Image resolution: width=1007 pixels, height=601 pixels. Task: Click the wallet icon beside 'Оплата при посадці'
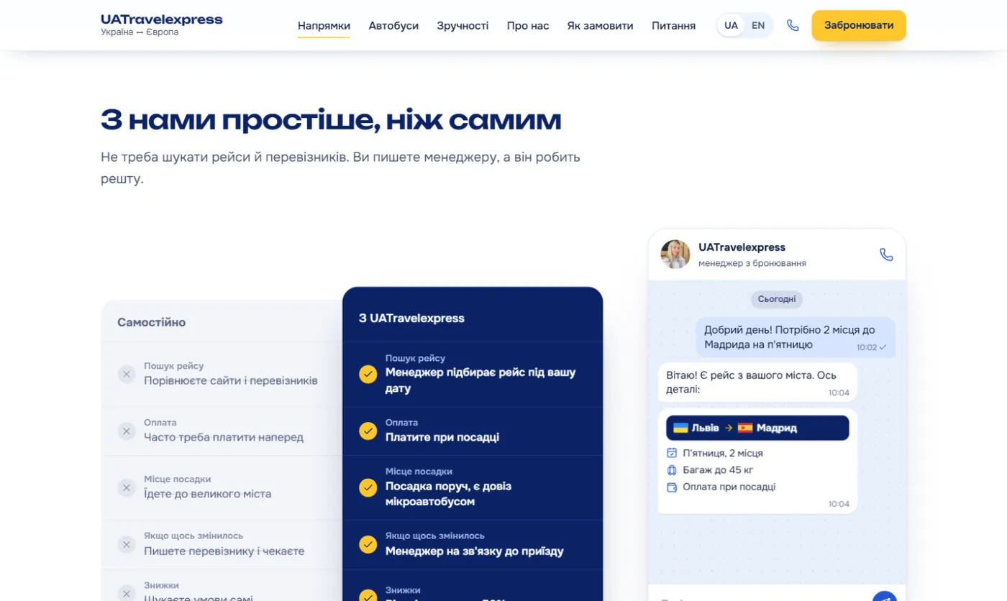672,487
